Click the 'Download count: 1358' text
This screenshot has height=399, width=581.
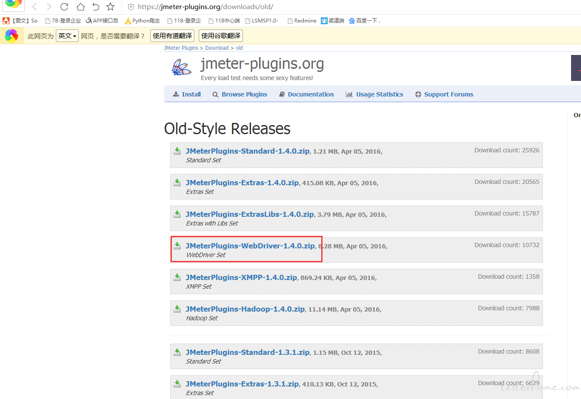pyautogui.click(x=509, y=277)
